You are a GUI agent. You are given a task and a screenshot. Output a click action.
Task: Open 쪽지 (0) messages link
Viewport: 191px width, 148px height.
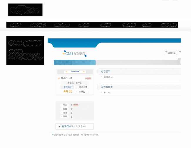68,92
